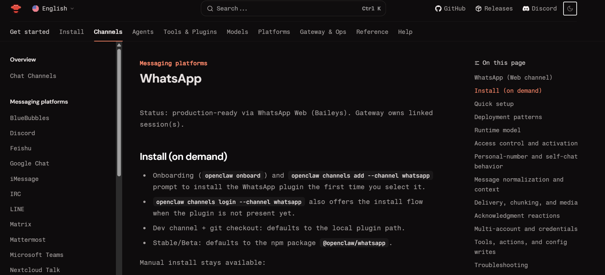
Task: Open the Tools & Plugins tab
Action: click(x=190, y=32)
